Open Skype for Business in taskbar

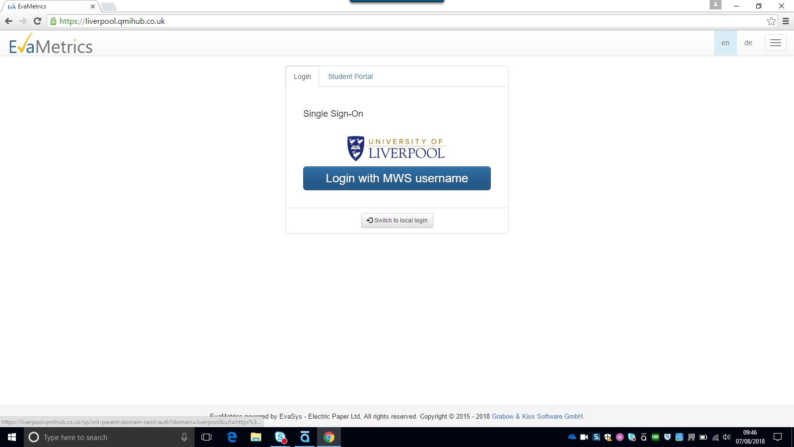click(x=280, y=437)
